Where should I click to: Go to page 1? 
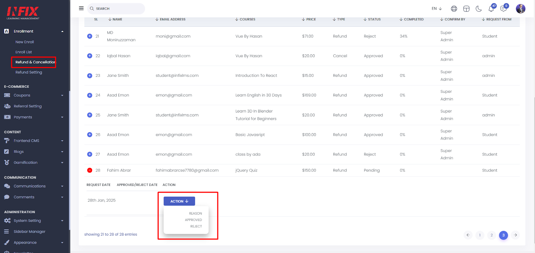pyautogui.click(x=480, y=235)
